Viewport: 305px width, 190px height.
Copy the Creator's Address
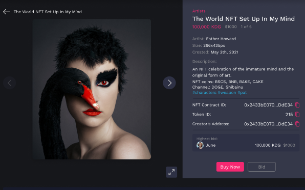(297, 124)
